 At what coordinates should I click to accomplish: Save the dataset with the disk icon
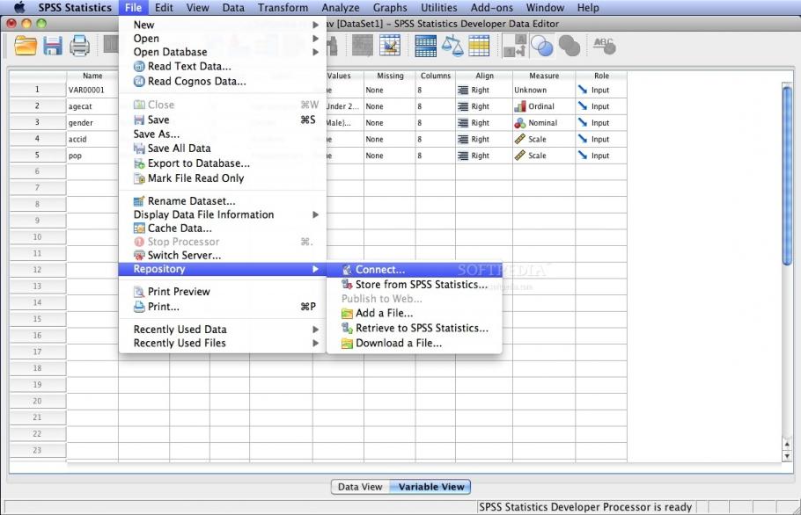52,46
